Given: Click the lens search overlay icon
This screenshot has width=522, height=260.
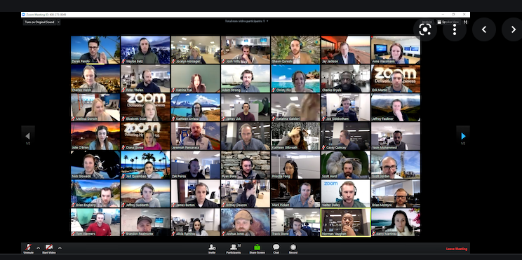Looking at the screenshot, I should 425,29.
